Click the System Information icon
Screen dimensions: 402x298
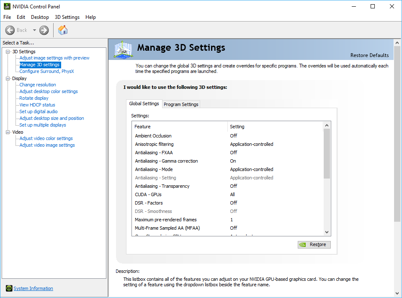[9, 288]
